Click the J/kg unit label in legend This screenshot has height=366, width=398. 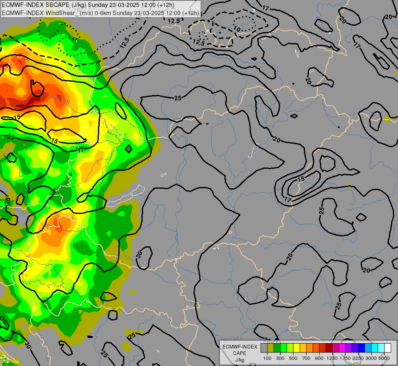tap(239, 360)
